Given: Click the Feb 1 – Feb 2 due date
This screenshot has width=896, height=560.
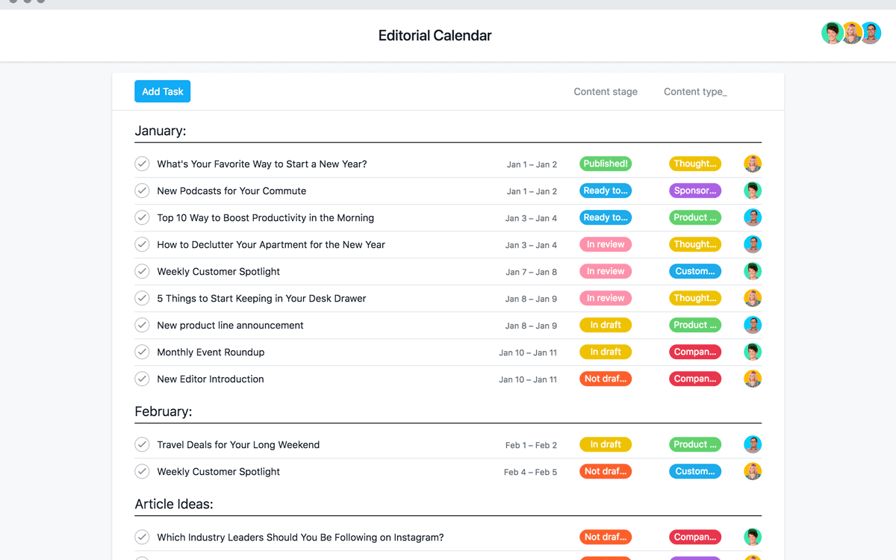Looking at the screenshot, I should point(531,445).
